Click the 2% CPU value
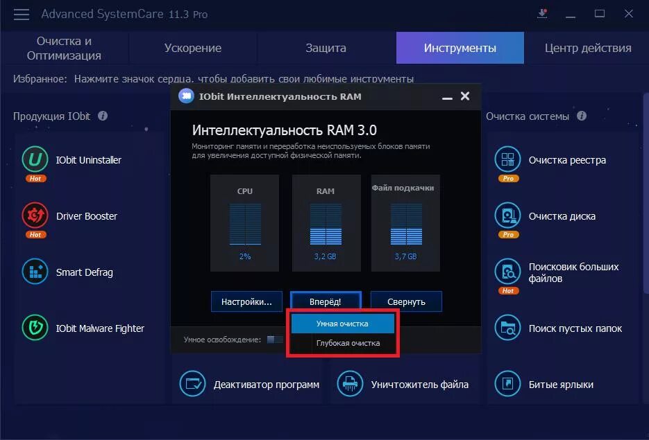 [x=245, y=256]
